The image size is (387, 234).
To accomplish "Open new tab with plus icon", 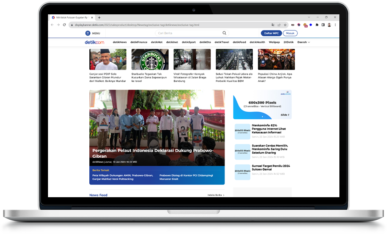I will tap(99, 17).
